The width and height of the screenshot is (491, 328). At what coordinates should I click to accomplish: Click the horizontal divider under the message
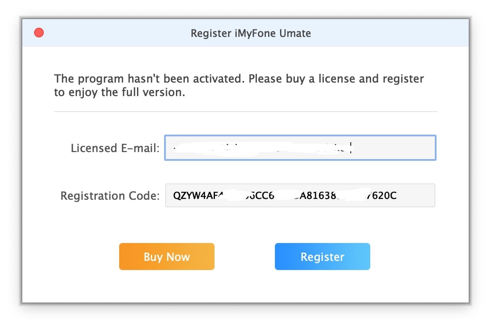(x=246, y=112)
